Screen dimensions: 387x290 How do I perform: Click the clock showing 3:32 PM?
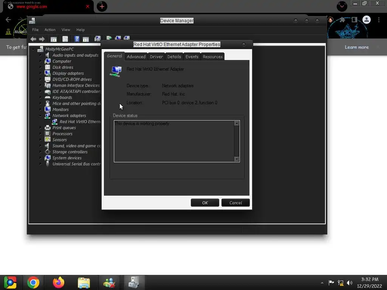(370, 279)
